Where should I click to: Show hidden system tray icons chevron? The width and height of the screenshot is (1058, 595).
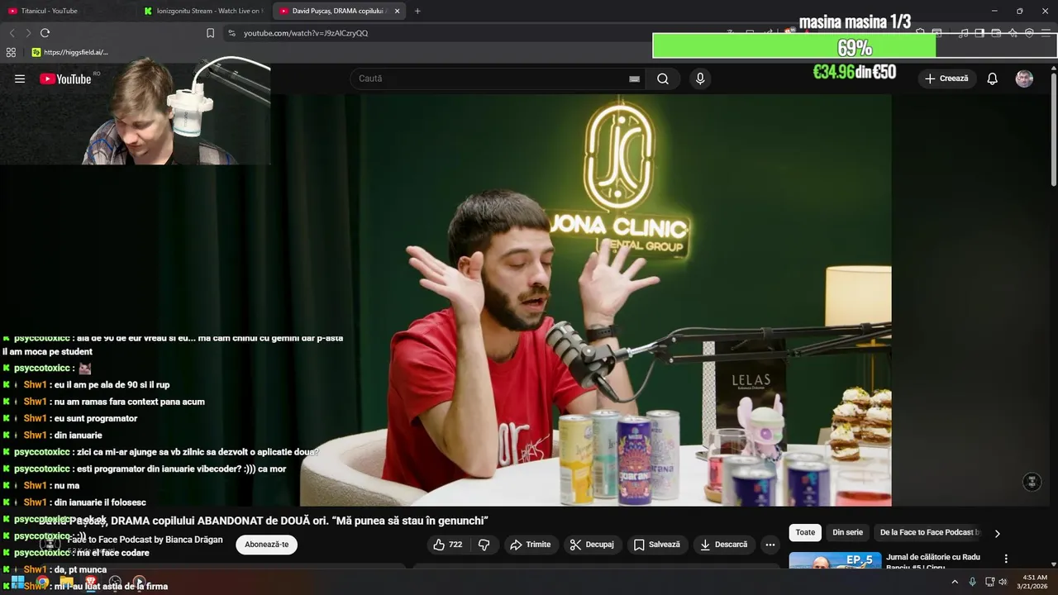point(955,582)
